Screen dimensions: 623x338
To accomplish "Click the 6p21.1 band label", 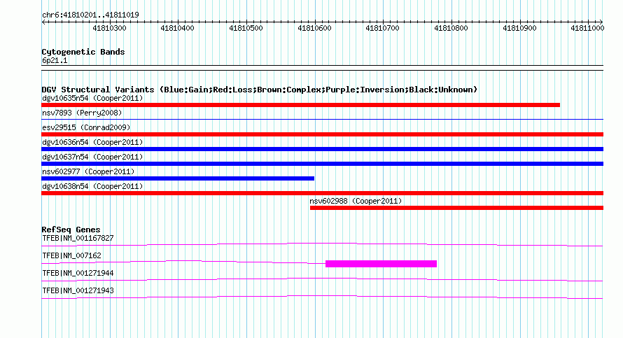I will (x=55, y=61).
